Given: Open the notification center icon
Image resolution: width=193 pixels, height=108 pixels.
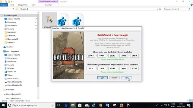Looking at the screenshot, I should 189,105.
